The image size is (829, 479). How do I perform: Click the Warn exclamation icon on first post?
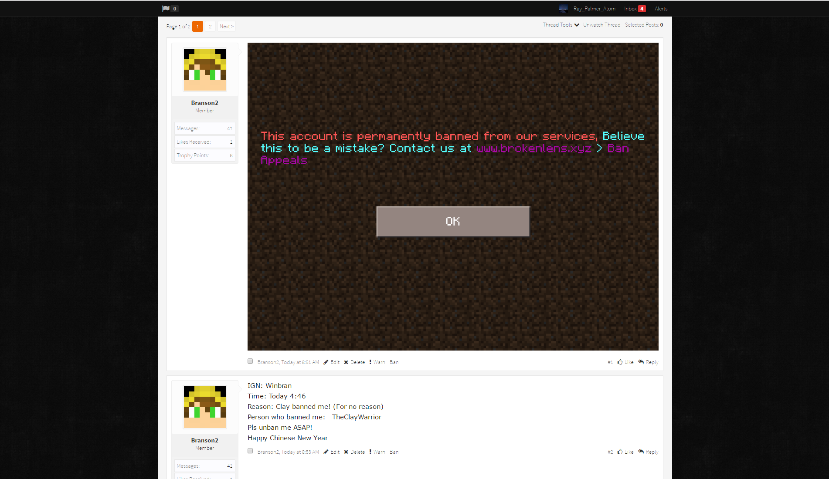pyautogui.click(x=370, y=362)
